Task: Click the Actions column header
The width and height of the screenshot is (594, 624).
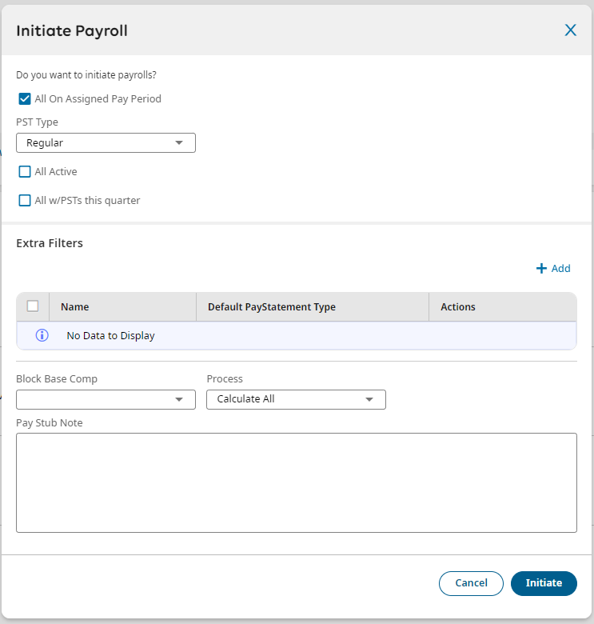Action: 458,306
